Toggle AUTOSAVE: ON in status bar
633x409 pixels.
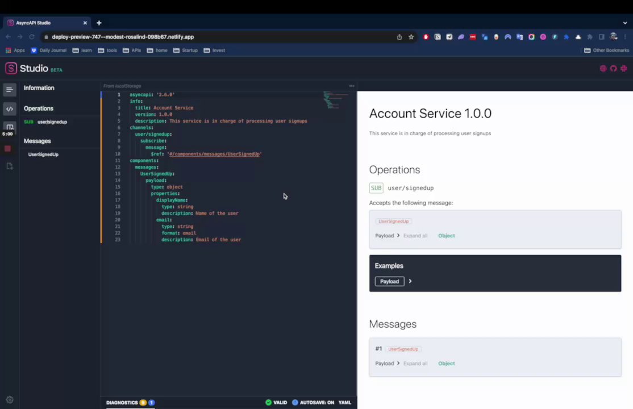point(313,402)
